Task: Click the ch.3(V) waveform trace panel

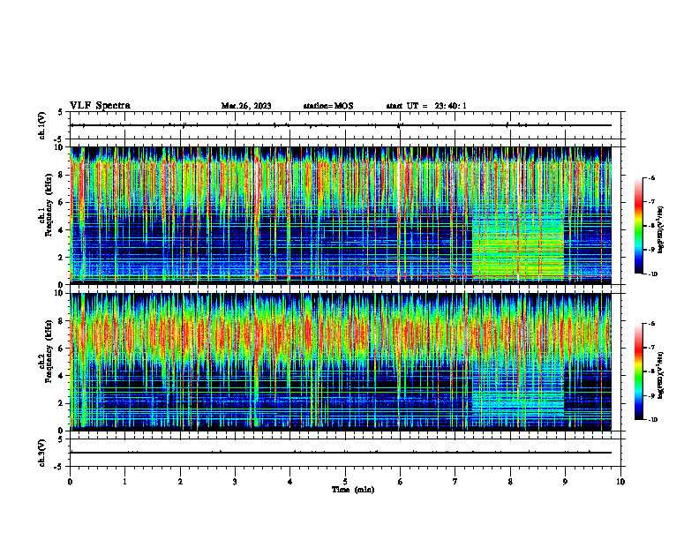Action: click(345, 453)
